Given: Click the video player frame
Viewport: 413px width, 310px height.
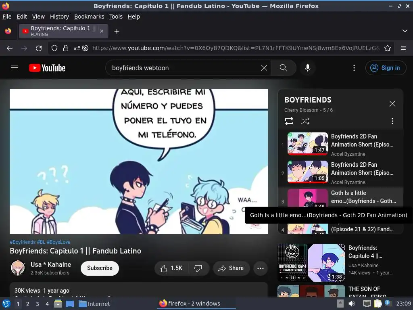Looking at the screenshot, I should pos(139,161).
